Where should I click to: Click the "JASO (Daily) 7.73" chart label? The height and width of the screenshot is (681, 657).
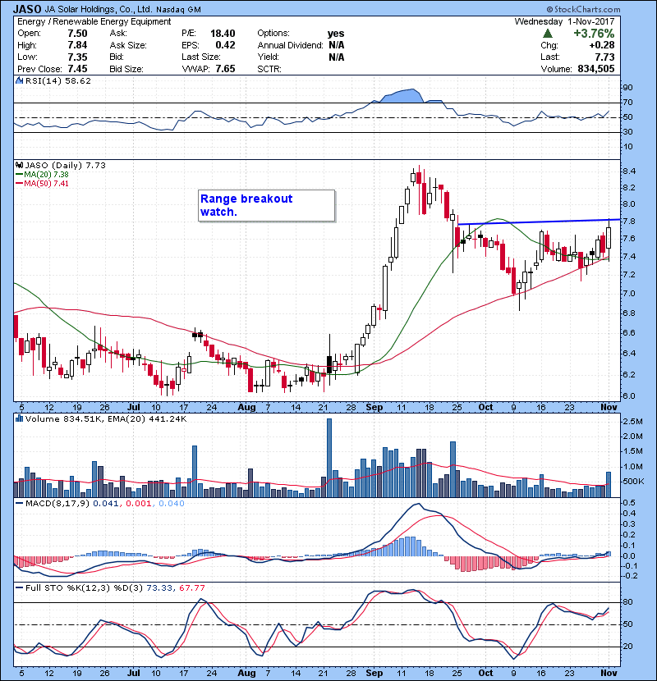65,165
